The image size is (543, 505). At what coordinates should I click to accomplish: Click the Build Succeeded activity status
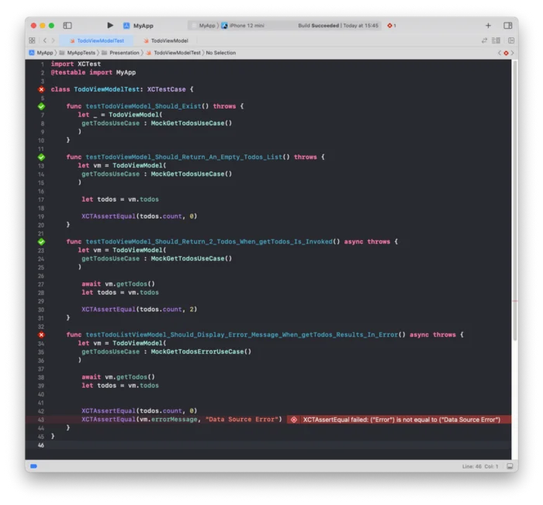tap(338, 26)
